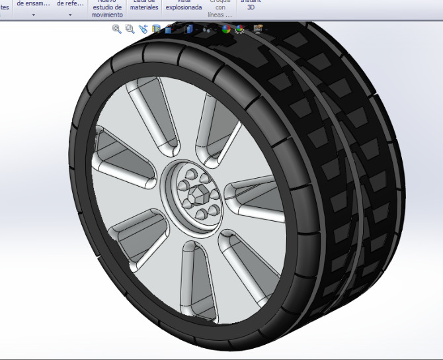Click the Display Style cube icon
This screenshot has width=443, height=360.
tap(188, 29)
